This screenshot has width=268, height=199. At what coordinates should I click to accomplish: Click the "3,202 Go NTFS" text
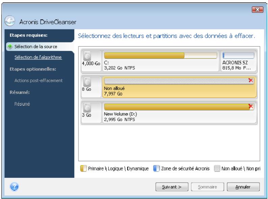point(120,68)
